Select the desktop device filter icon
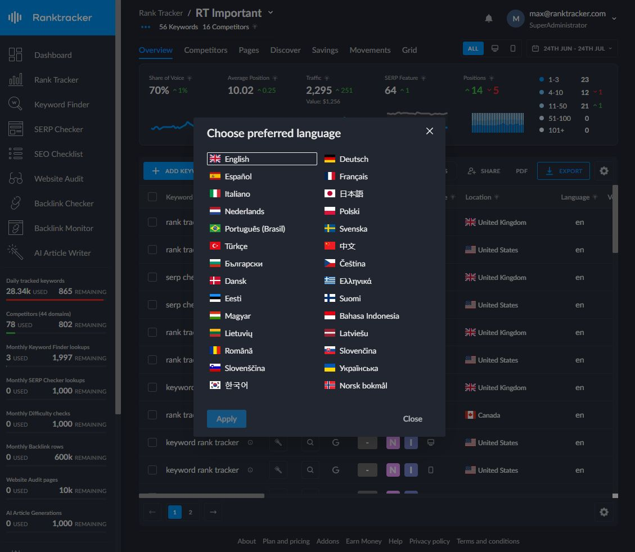Viewport: 635px width, 552px height. pos(495,48)
